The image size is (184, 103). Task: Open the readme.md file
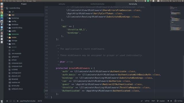[x=16, y=82]
